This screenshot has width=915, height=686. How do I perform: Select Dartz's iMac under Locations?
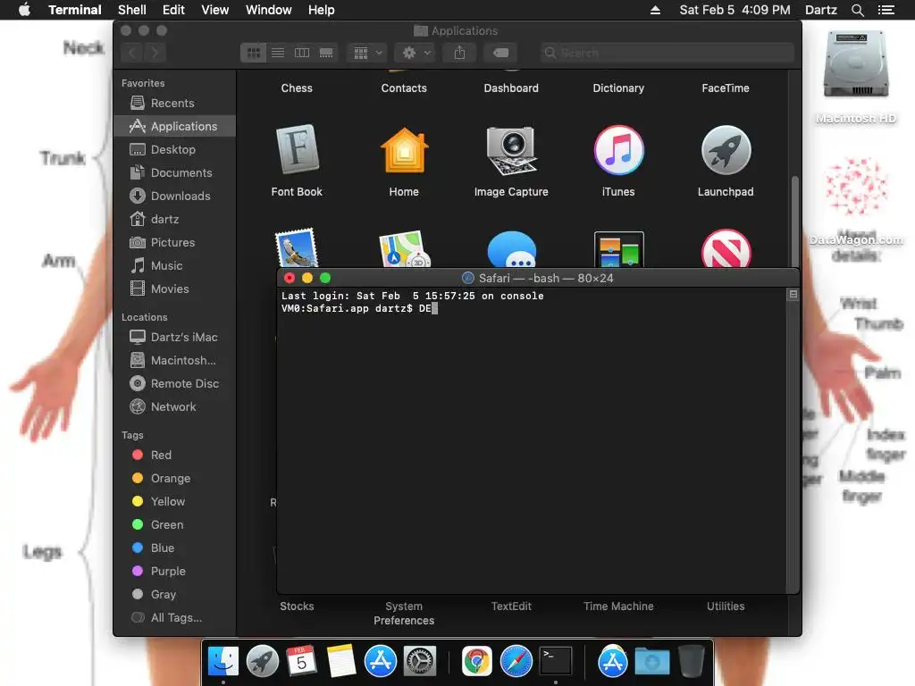pos(174,337)
